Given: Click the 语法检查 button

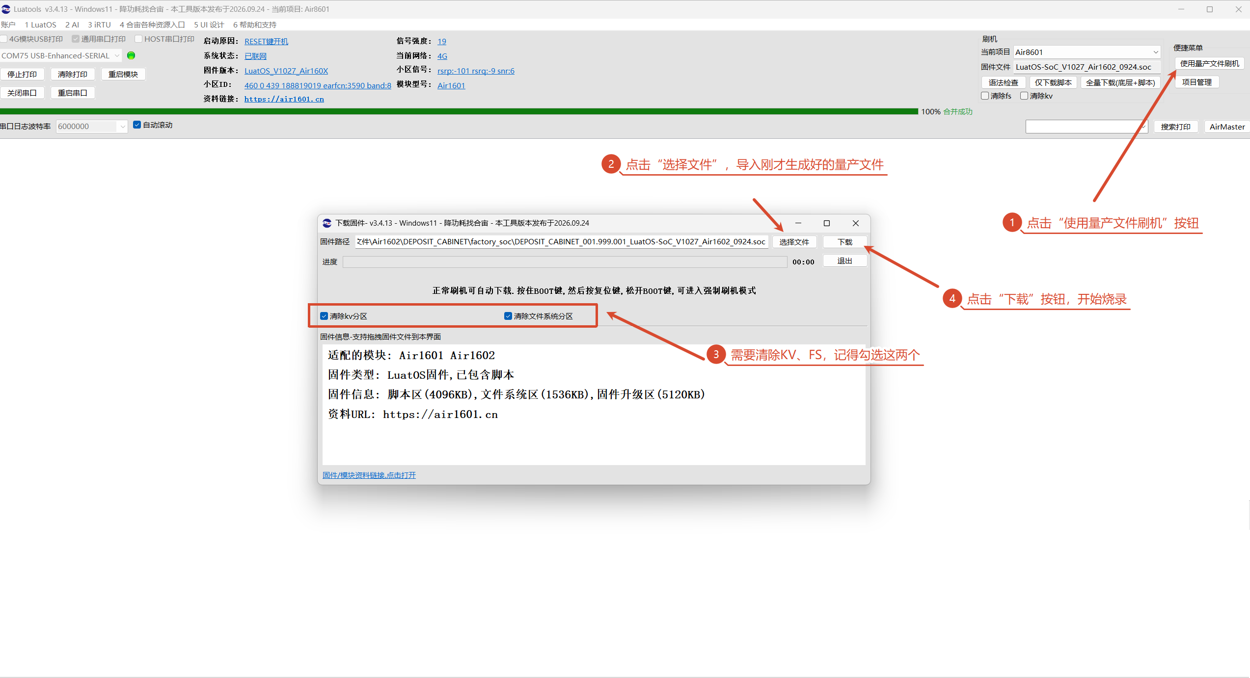Looking at the screenshot, I should (1004, 82).
